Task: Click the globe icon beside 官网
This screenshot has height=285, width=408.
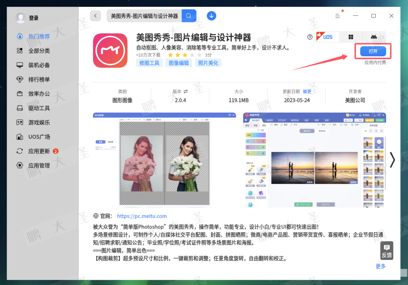Action: 96,216
